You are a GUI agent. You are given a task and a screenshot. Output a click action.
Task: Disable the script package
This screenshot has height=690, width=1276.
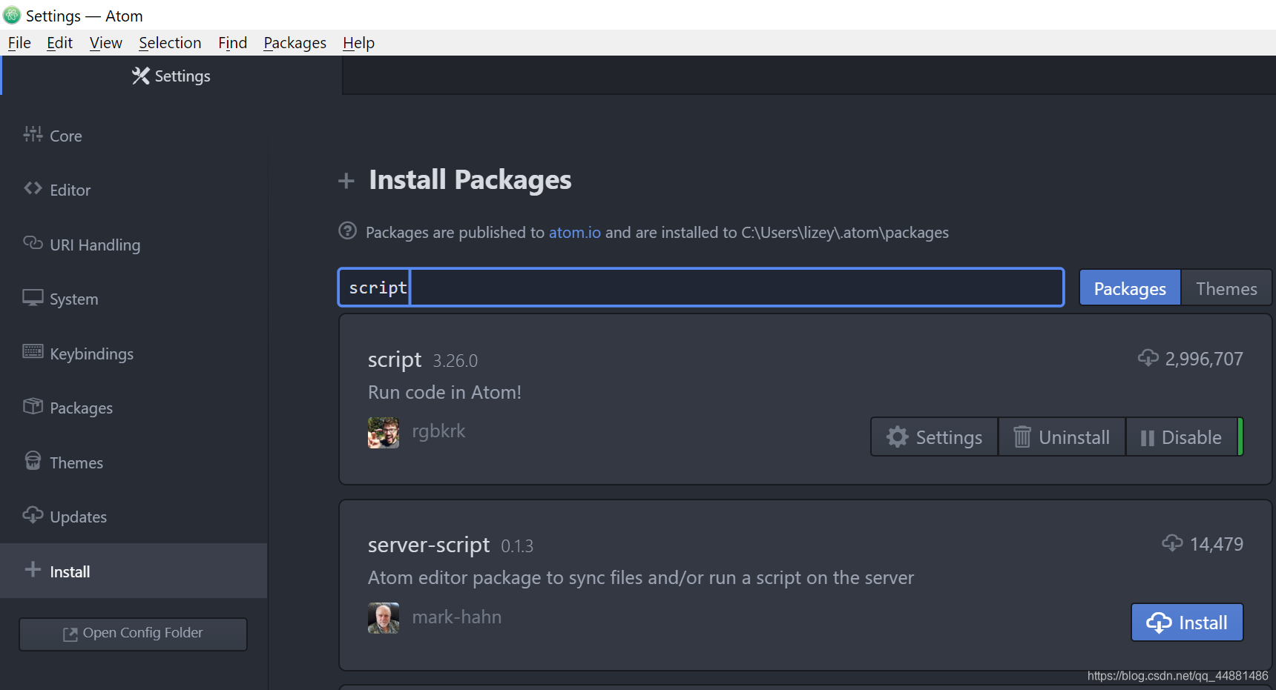1182,437
